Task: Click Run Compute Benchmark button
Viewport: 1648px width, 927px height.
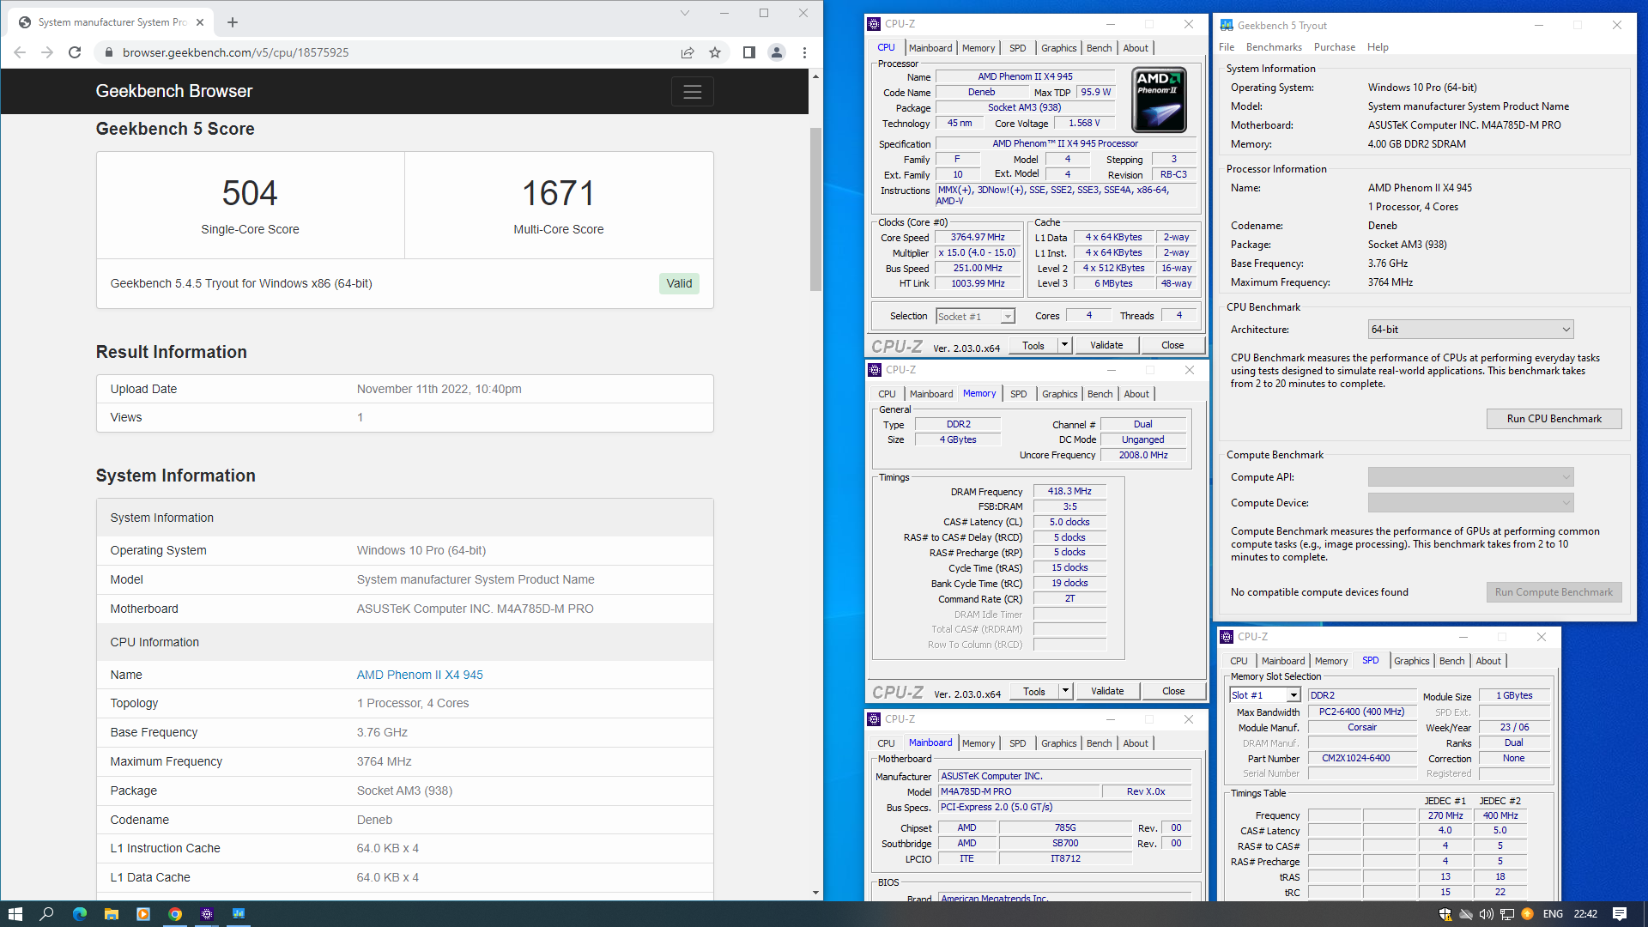Action: coord(1554,592)
